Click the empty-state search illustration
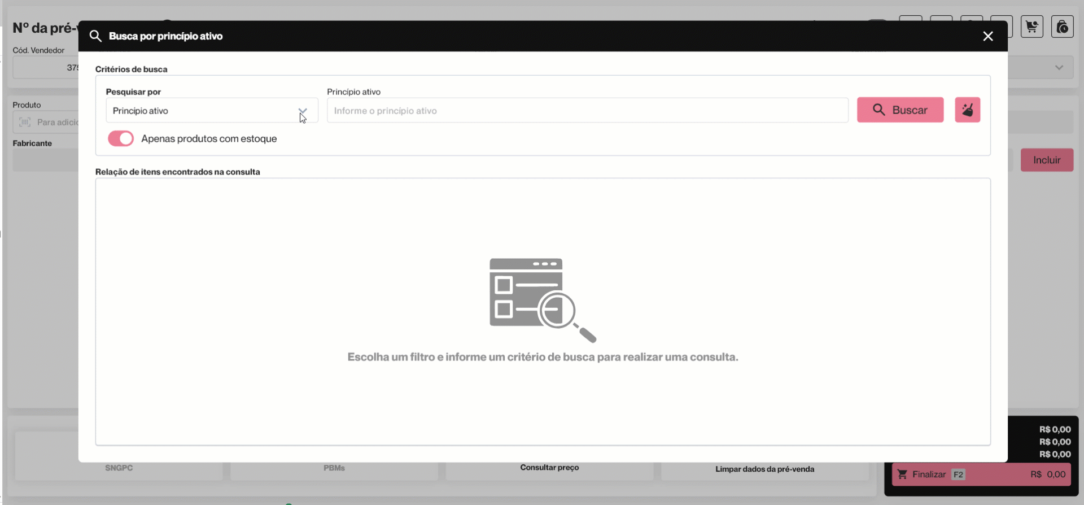The height and width of the screenshot is (505, 1084). (543, 300)
